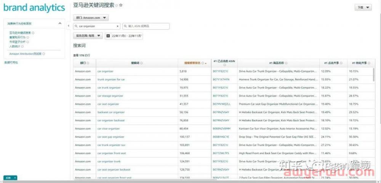
Task: Open ASIN B088NZV8MM link
Action: (x=222, y=128)
